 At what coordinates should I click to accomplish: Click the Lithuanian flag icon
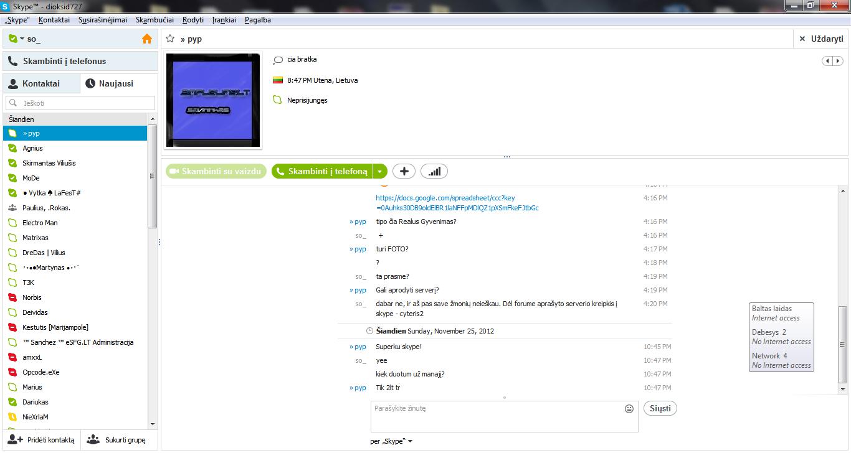coord(278,80)
